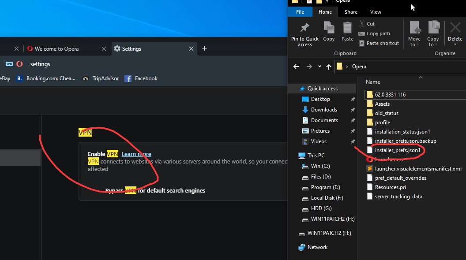Select This PC in navigation pane
Viewport: 466px width, 260px height.
(x=316, y=155)
